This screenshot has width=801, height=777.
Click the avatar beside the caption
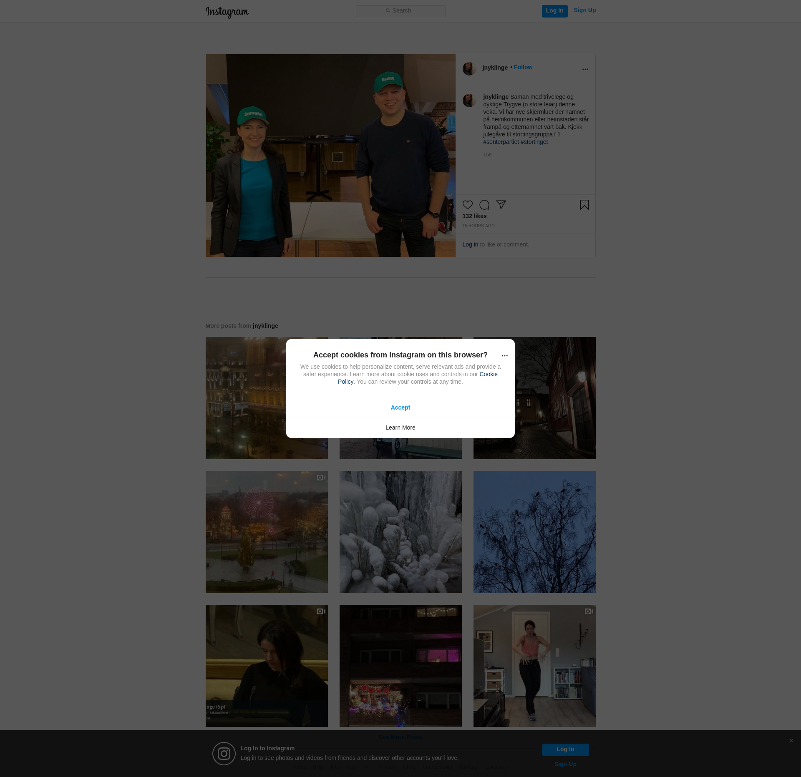[469, 101]
